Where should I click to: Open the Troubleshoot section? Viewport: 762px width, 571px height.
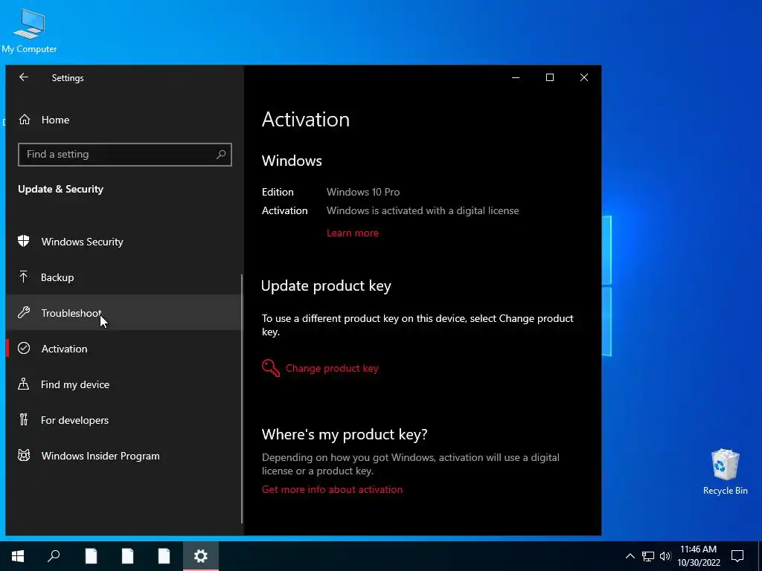pyautogui.click(x=124, y=313)
